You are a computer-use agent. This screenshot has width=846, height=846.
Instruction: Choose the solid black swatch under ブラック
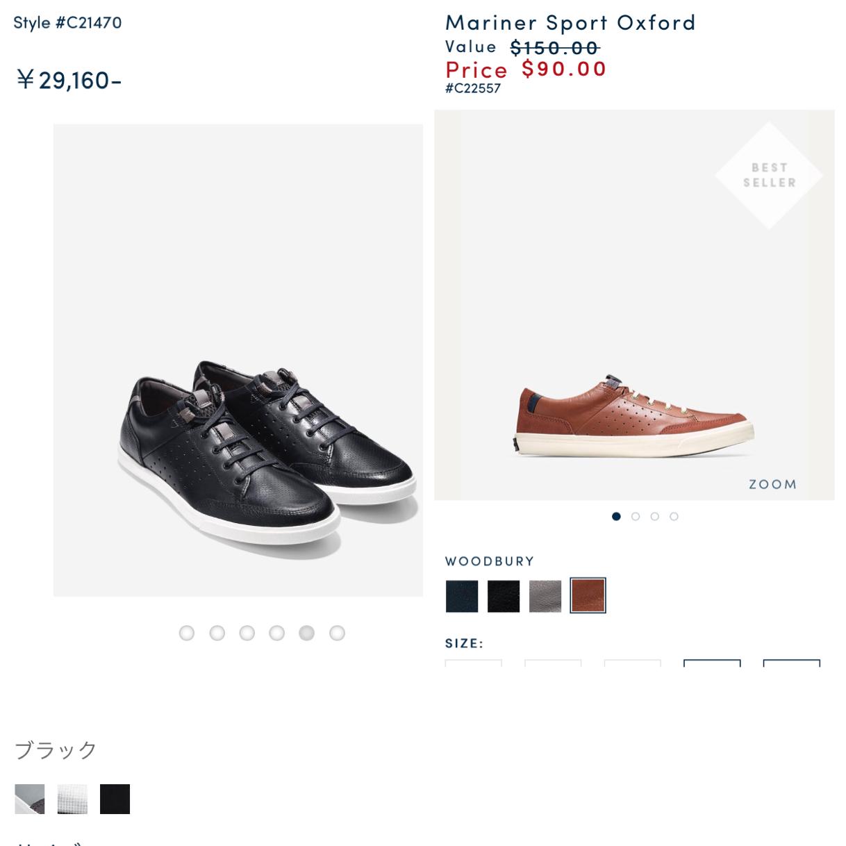coord(115,799)
